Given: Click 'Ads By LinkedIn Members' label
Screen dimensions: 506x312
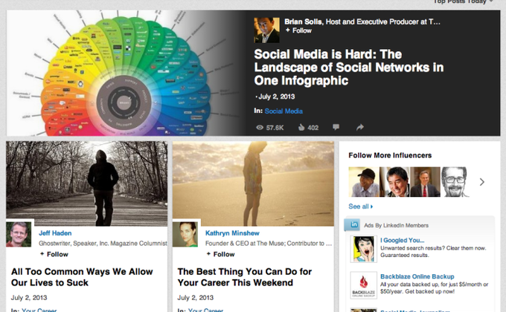Looking at the screenshot, I should [397, 226].
